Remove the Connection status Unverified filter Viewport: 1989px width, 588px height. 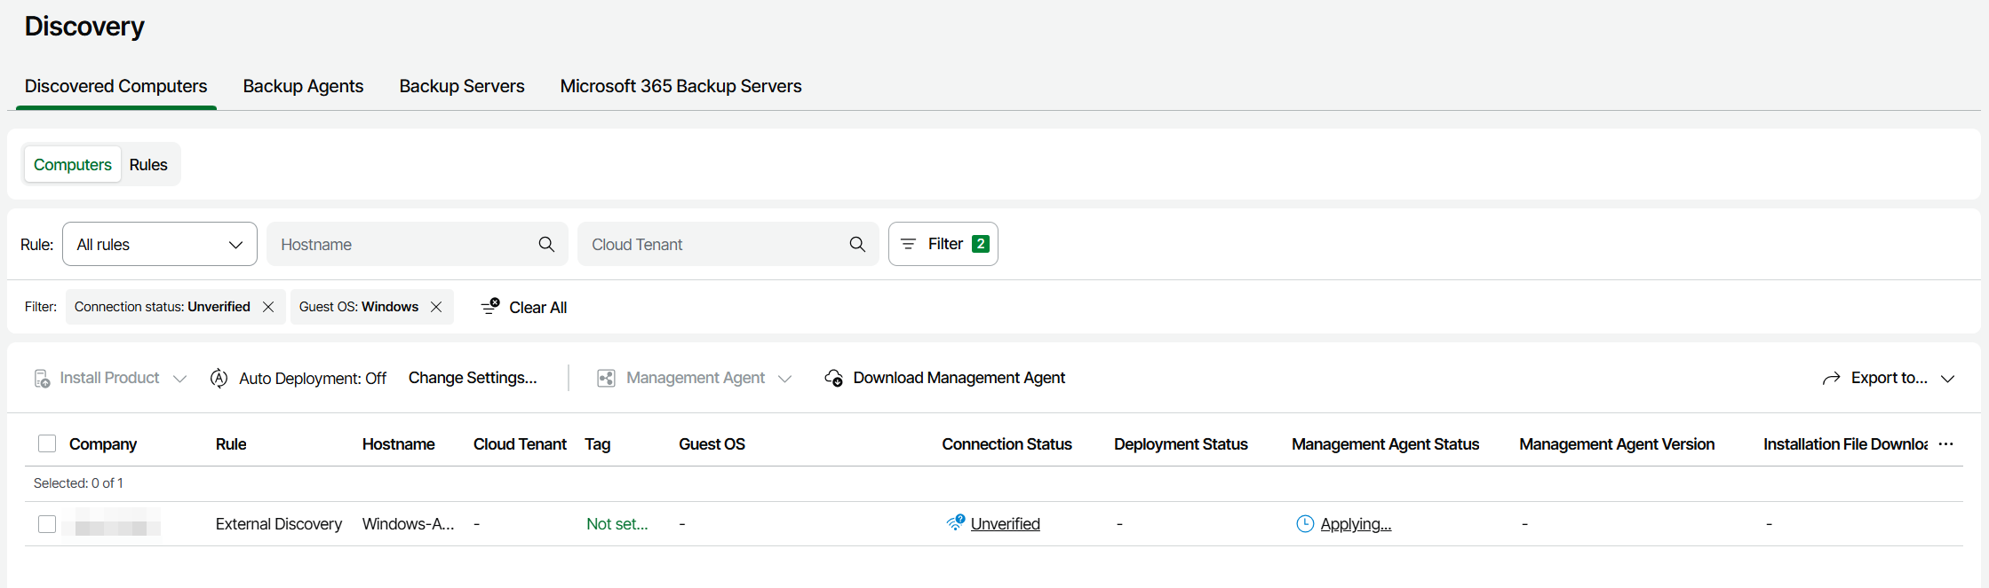click(268, 307)
